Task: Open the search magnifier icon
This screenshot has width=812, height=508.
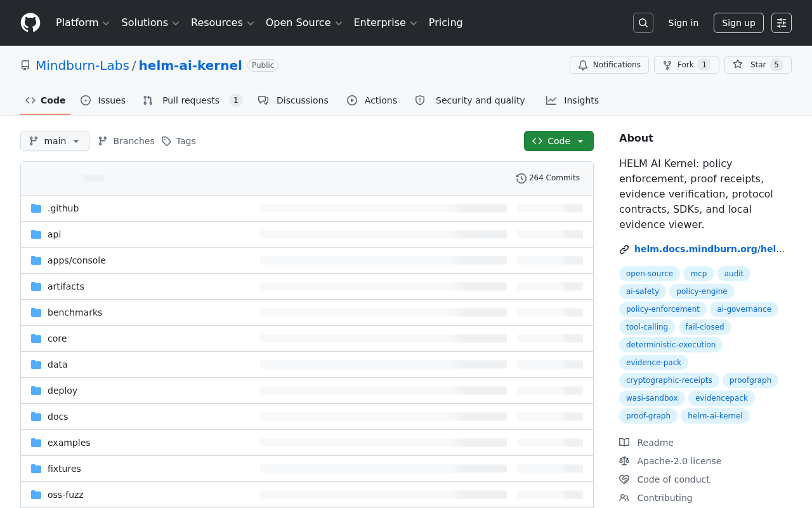Action: point(643,23)
